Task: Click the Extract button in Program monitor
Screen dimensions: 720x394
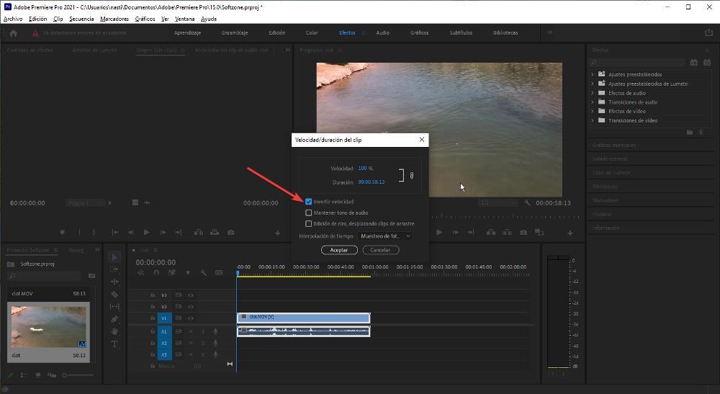Action: tap(507, 233)
